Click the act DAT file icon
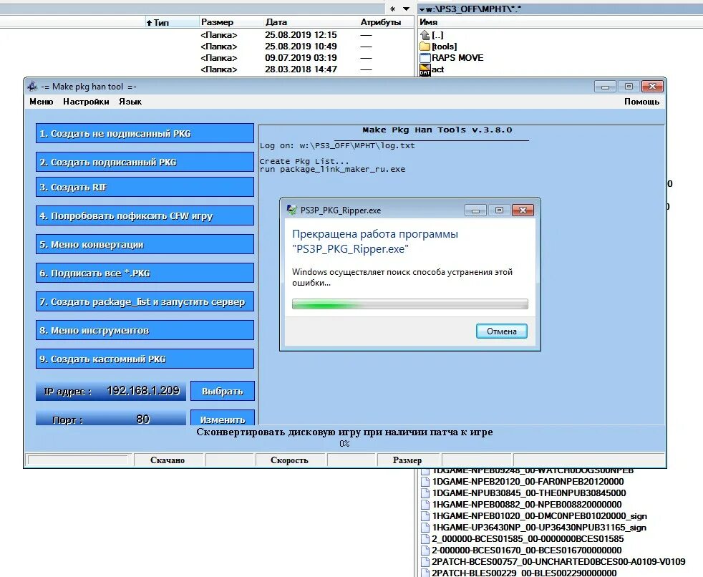The image size is (703, 577). 425,69
